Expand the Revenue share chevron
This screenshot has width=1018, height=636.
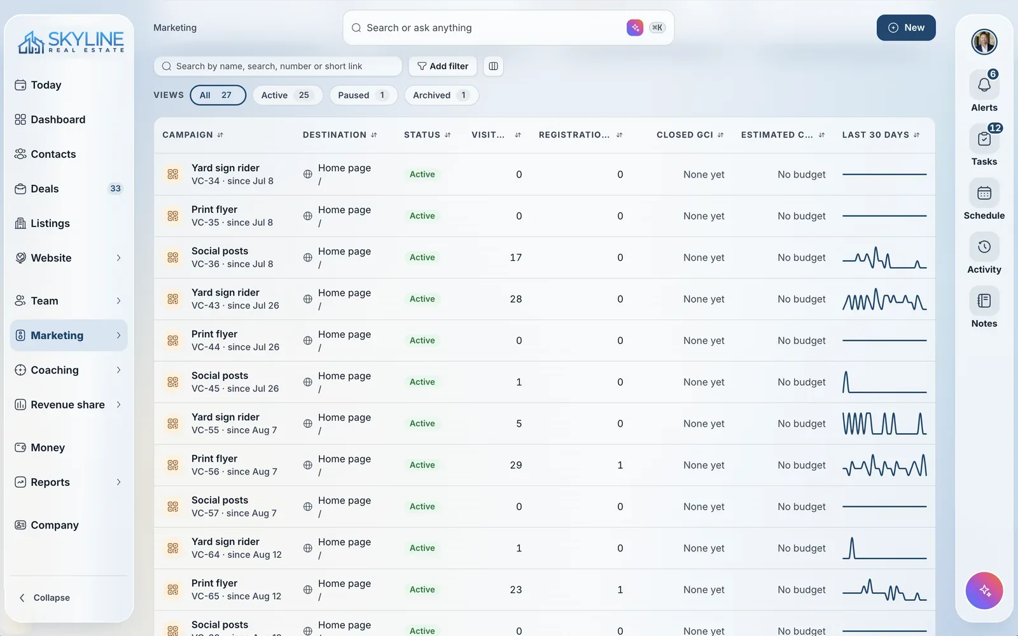click(x=118, y=404)
